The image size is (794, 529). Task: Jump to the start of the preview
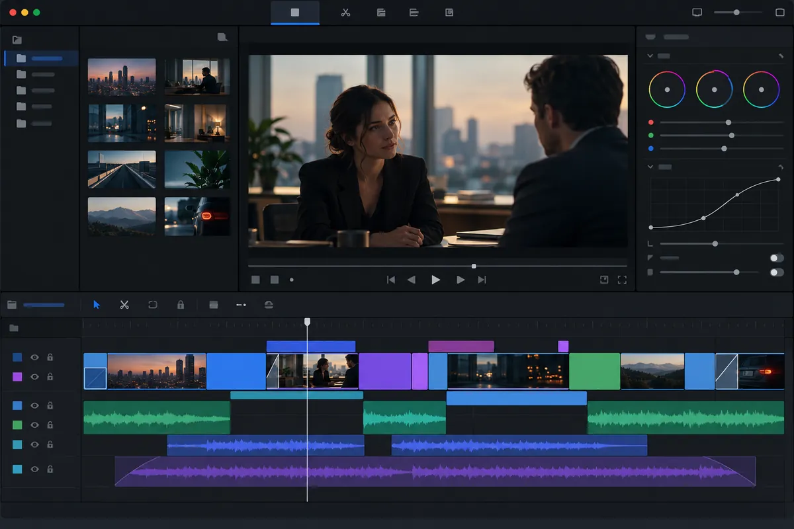(391, 280)
